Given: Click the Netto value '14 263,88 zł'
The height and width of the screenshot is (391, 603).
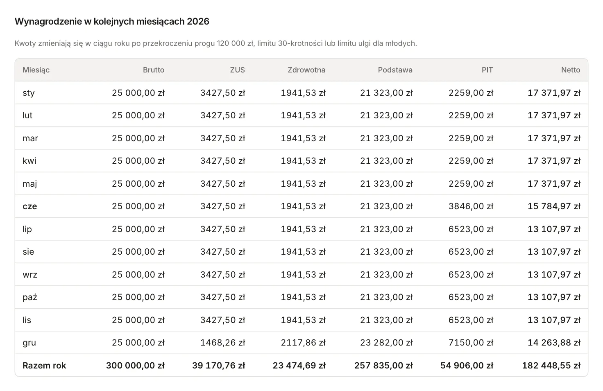Looking at the screenshot, I should tap(554, 343).
